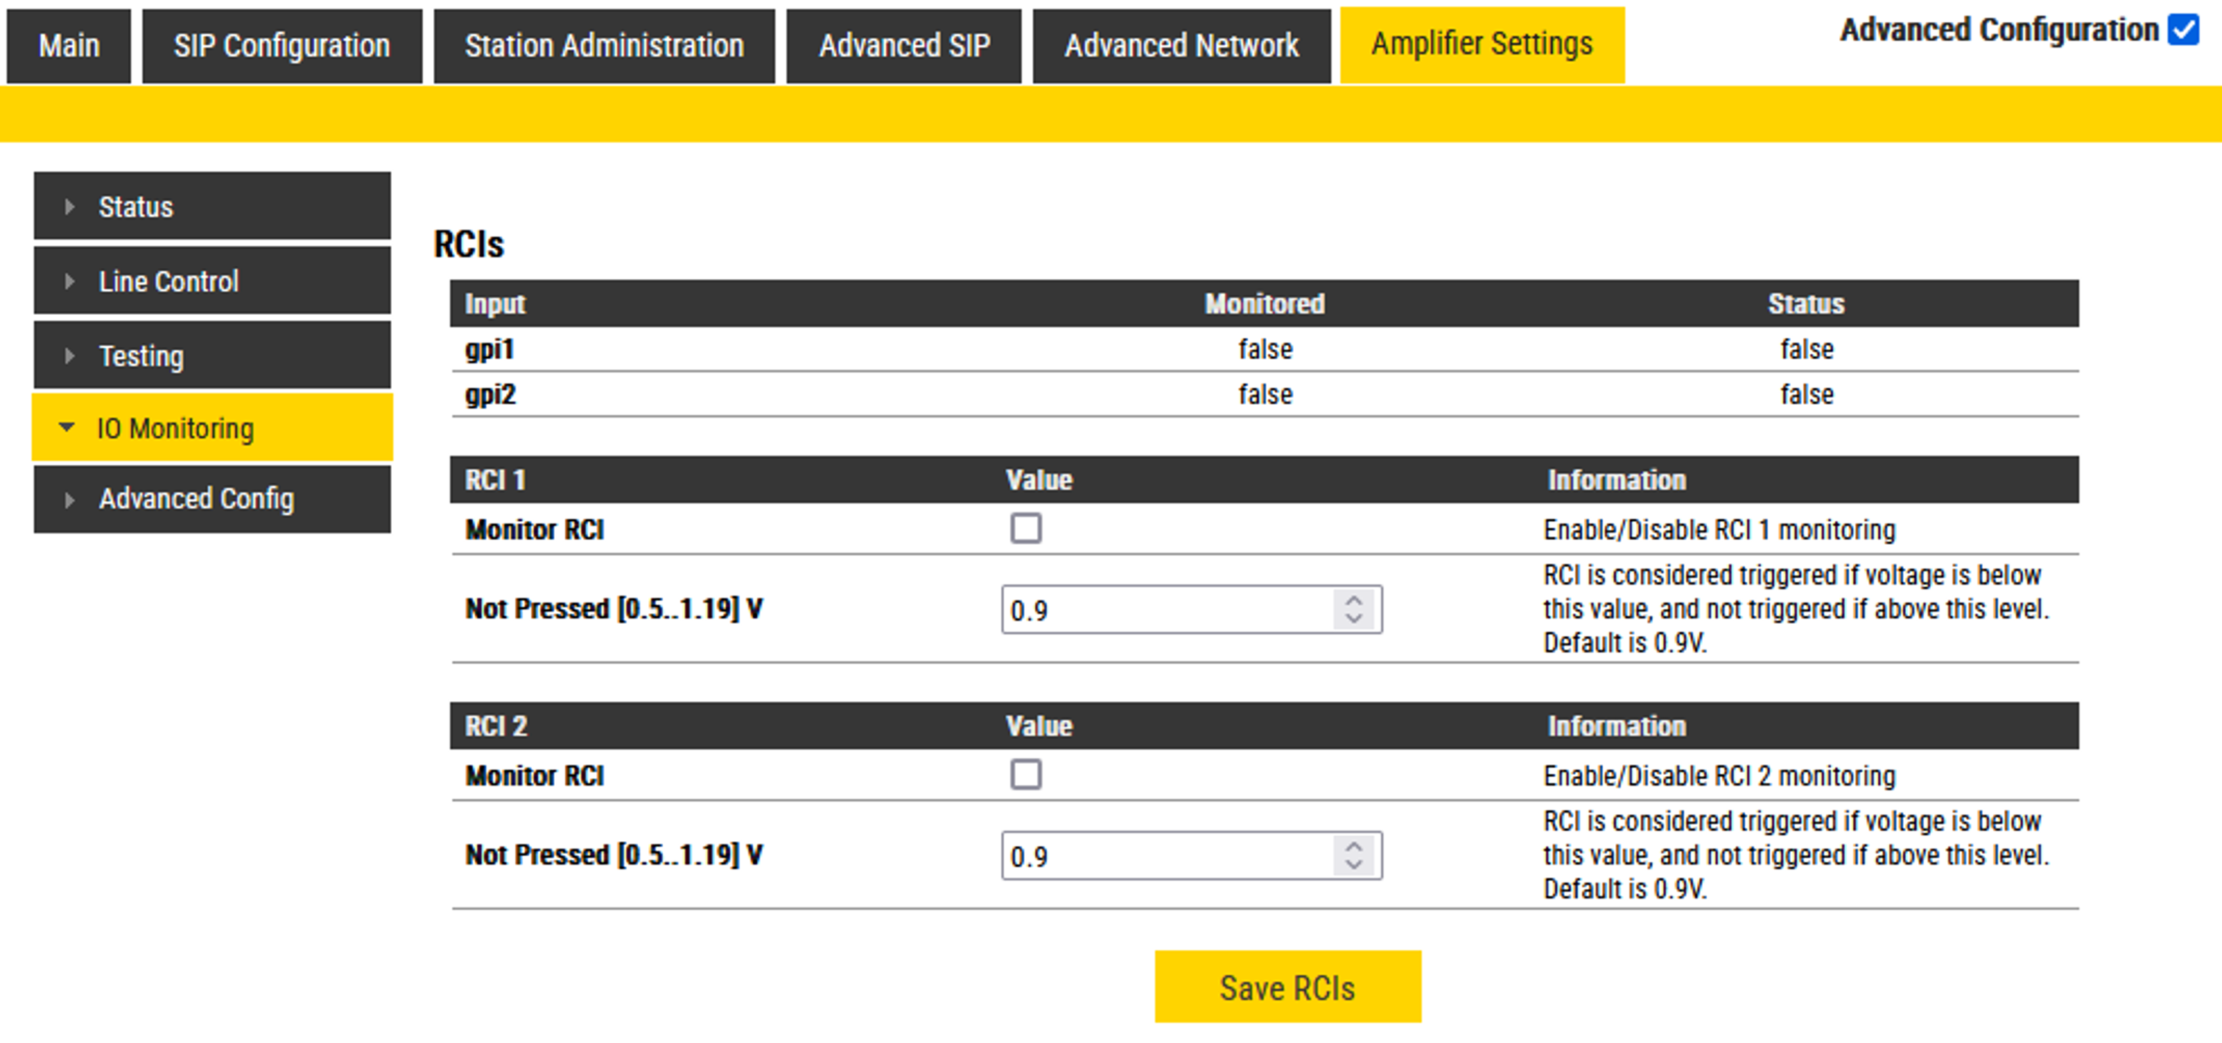Image resolution: width=2222 pixels, height=1043 pixels.
Task: Open the Station Administration tab
Action: pyautogui.click(x=603, y=46)
